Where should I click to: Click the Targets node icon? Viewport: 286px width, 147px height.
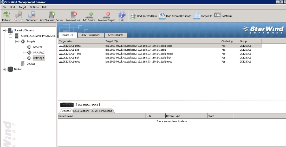(23, 41)
